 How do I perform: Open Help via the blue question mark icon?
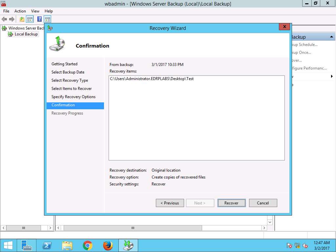coord(39,19)
